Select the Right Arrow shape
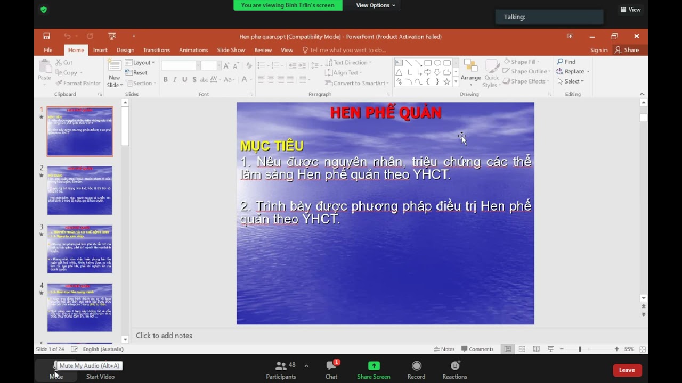The height and width of the screenshot is (383, 682). [427, 72]
